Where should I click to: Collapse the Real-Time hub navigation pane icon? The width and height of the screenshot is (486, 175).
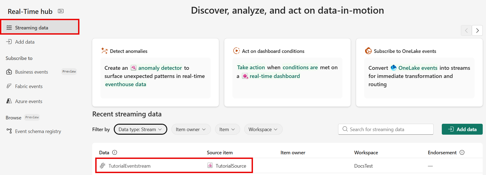tap(61, 11)
